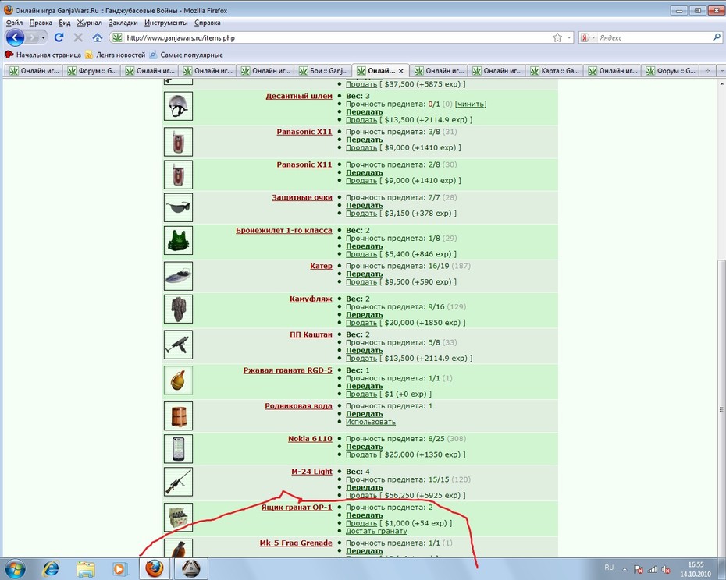The width and height of the screenshot is (726, 580).
Task: Show hidden tray icons arrow
Action: pyautogui.click(x=625, y=569)
